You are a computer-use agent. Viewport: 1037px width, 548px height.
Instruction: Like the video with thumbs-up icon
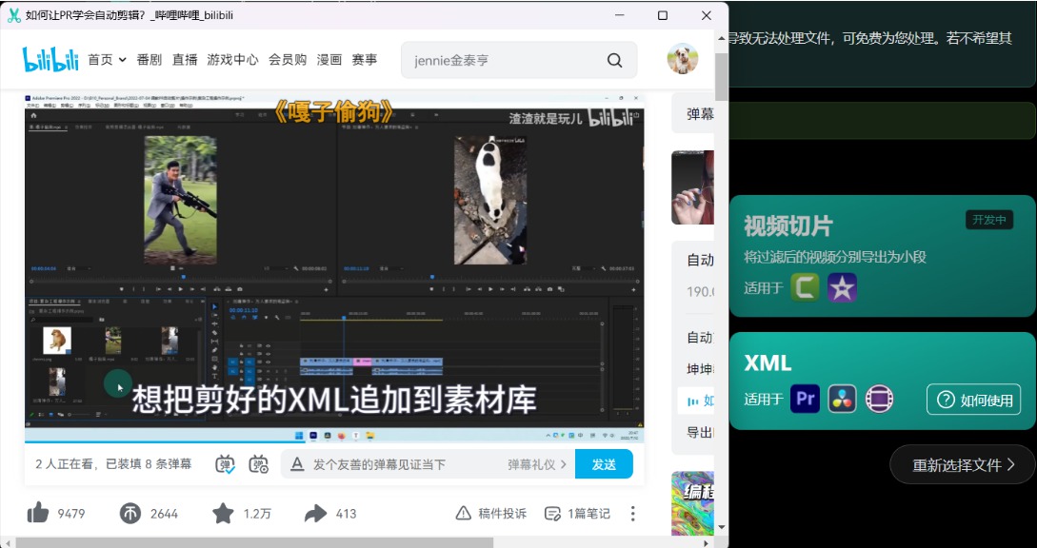38,513
